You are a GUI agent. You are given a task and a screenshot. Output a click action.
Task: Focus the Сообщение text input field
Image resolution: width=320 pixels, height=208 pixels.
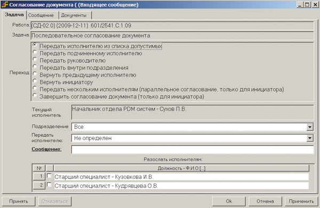point(193,149)
